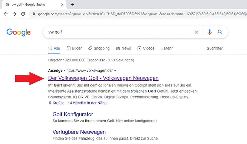Screen dimensions: 247x144
Task: Click the Google logo
Action: pyautogui.click(x=19, y=32)
